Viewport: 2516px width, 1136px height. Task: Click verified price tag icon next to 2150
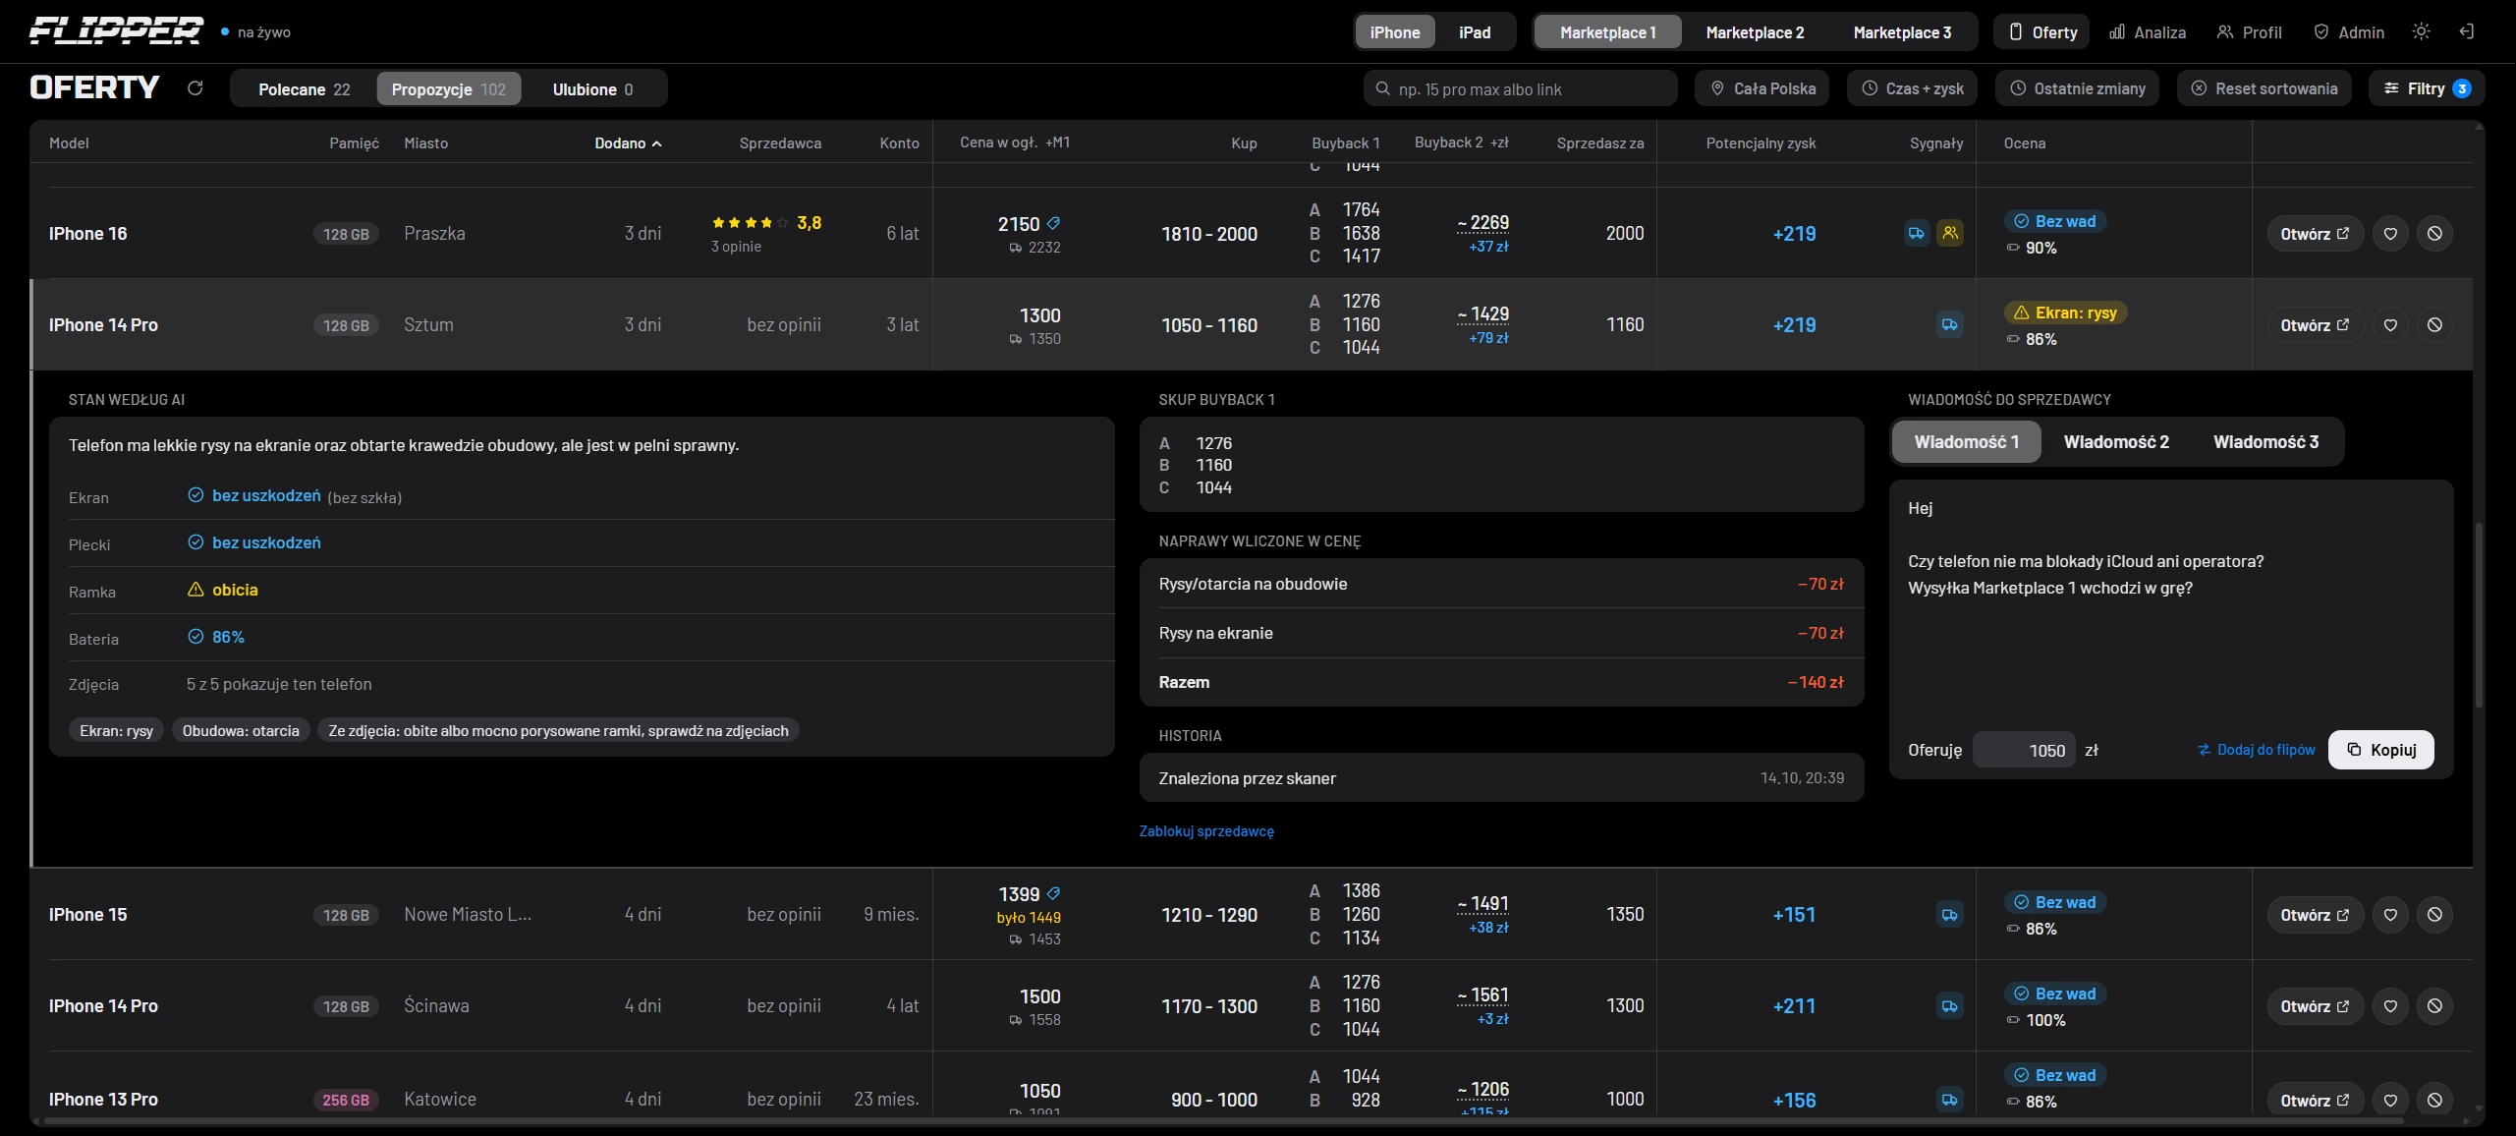1053,223
